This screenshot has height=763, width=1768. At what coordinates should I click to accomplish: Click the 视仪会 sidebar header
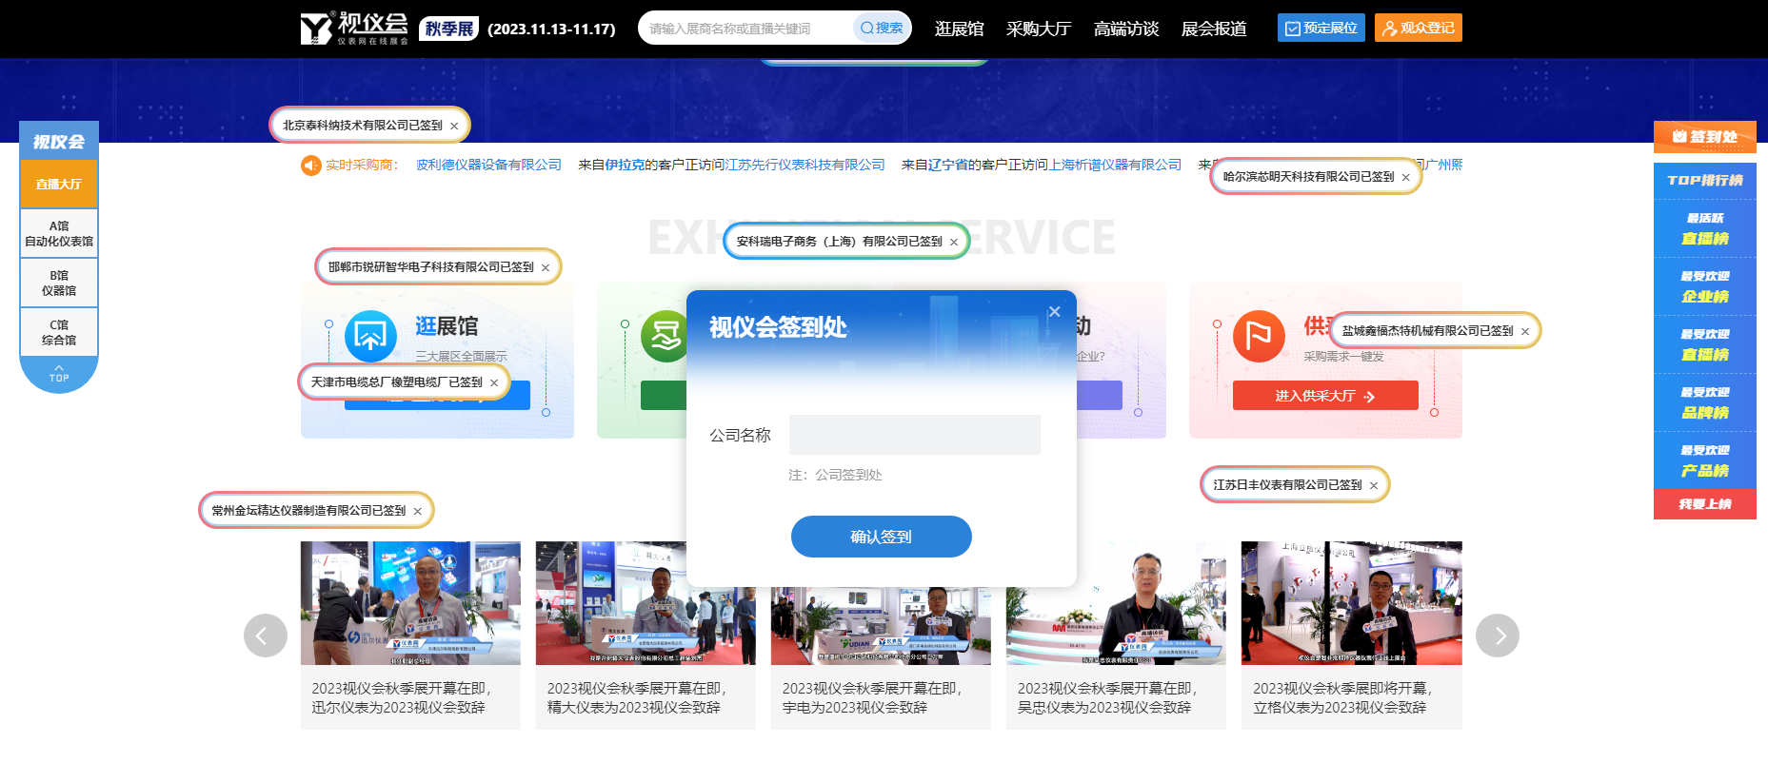coord(59,142)
